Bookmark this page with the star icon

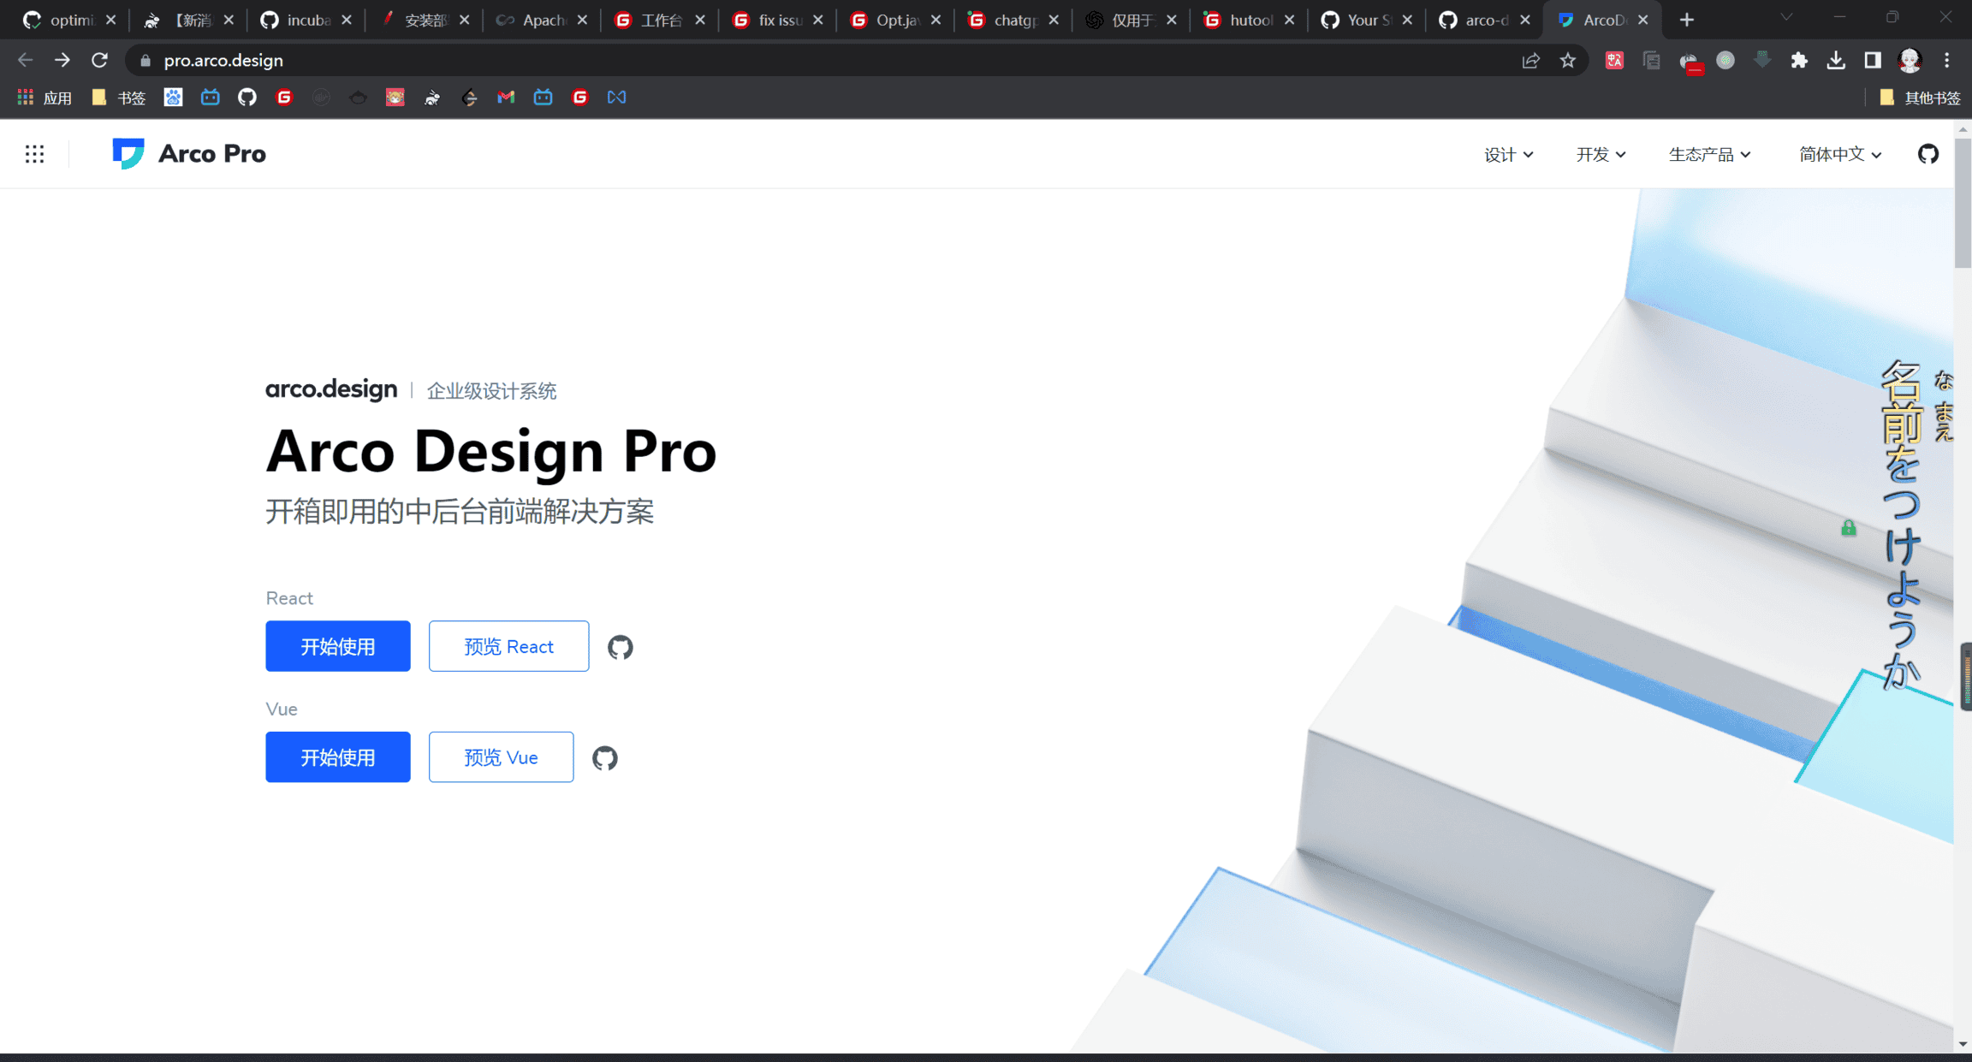tap(1567, 61)
